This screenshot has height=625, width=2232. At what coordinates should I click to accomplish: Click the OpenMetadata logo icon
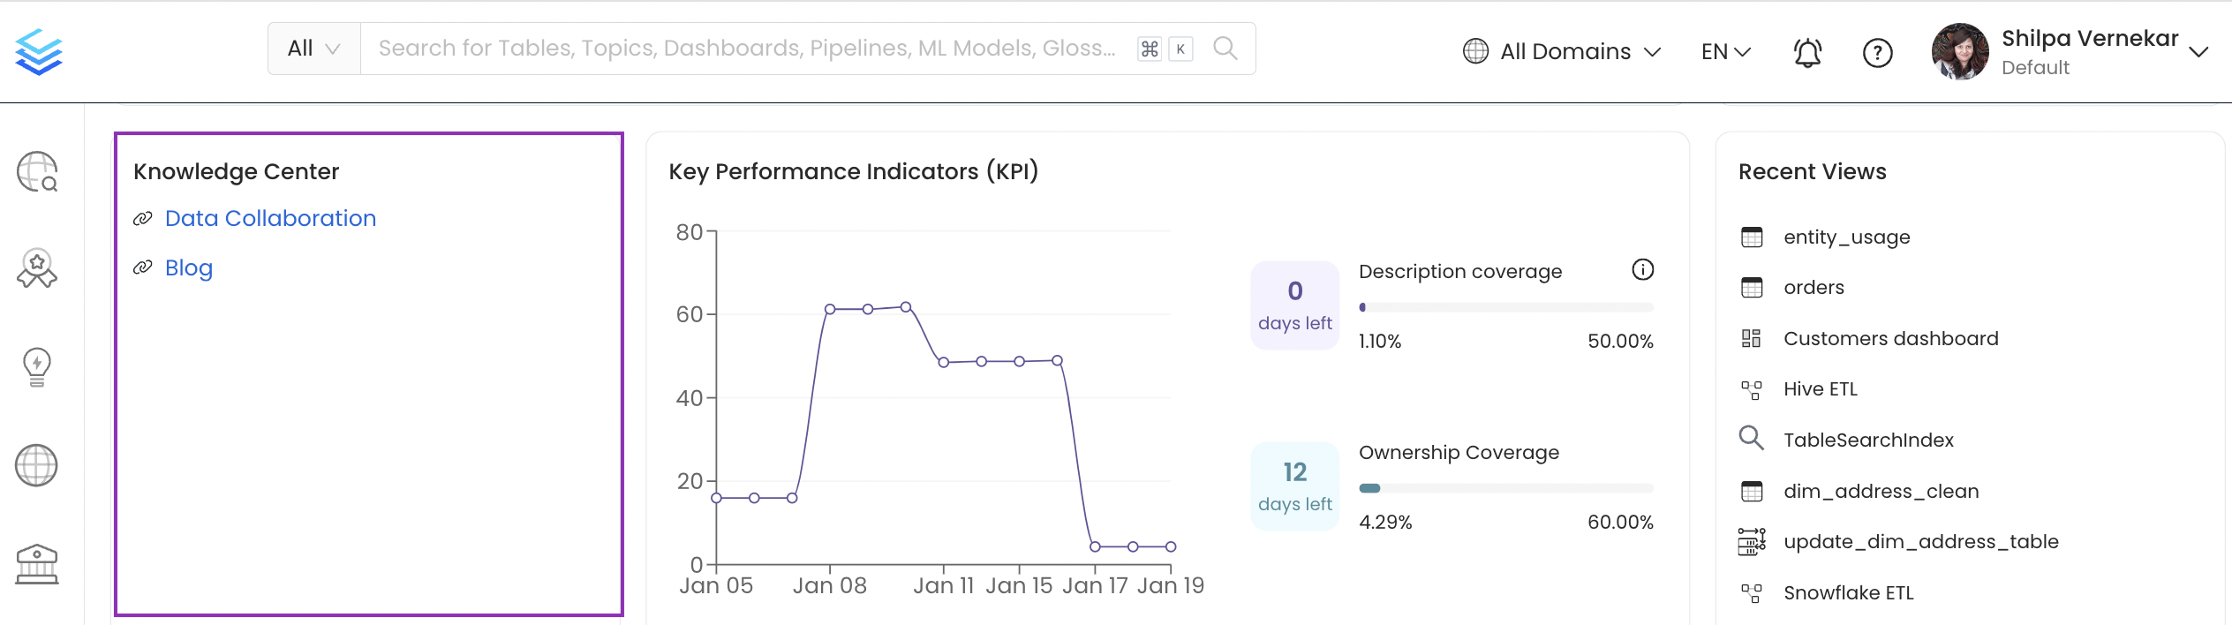pyautogui.click(x=39, y=51)
